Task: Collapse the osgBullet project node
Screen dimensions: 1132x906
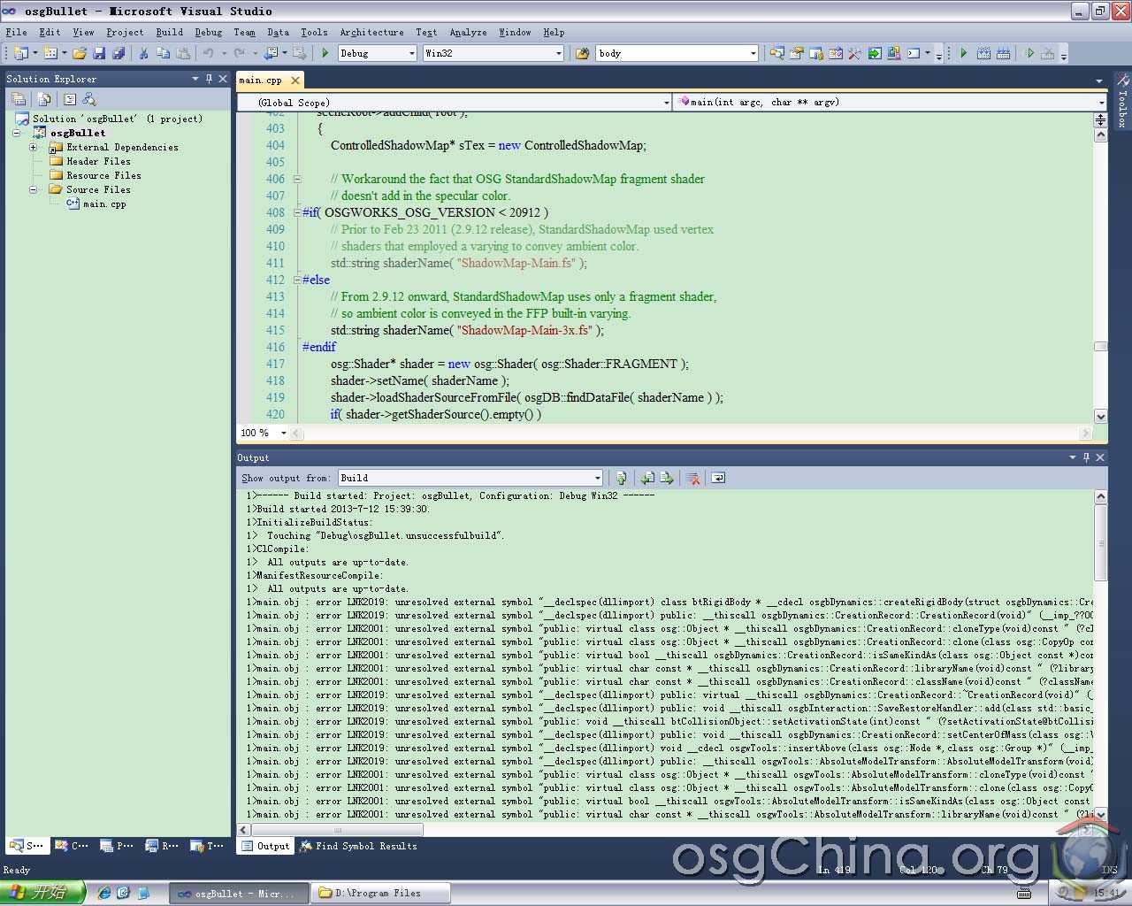Action: pos(16,133)
